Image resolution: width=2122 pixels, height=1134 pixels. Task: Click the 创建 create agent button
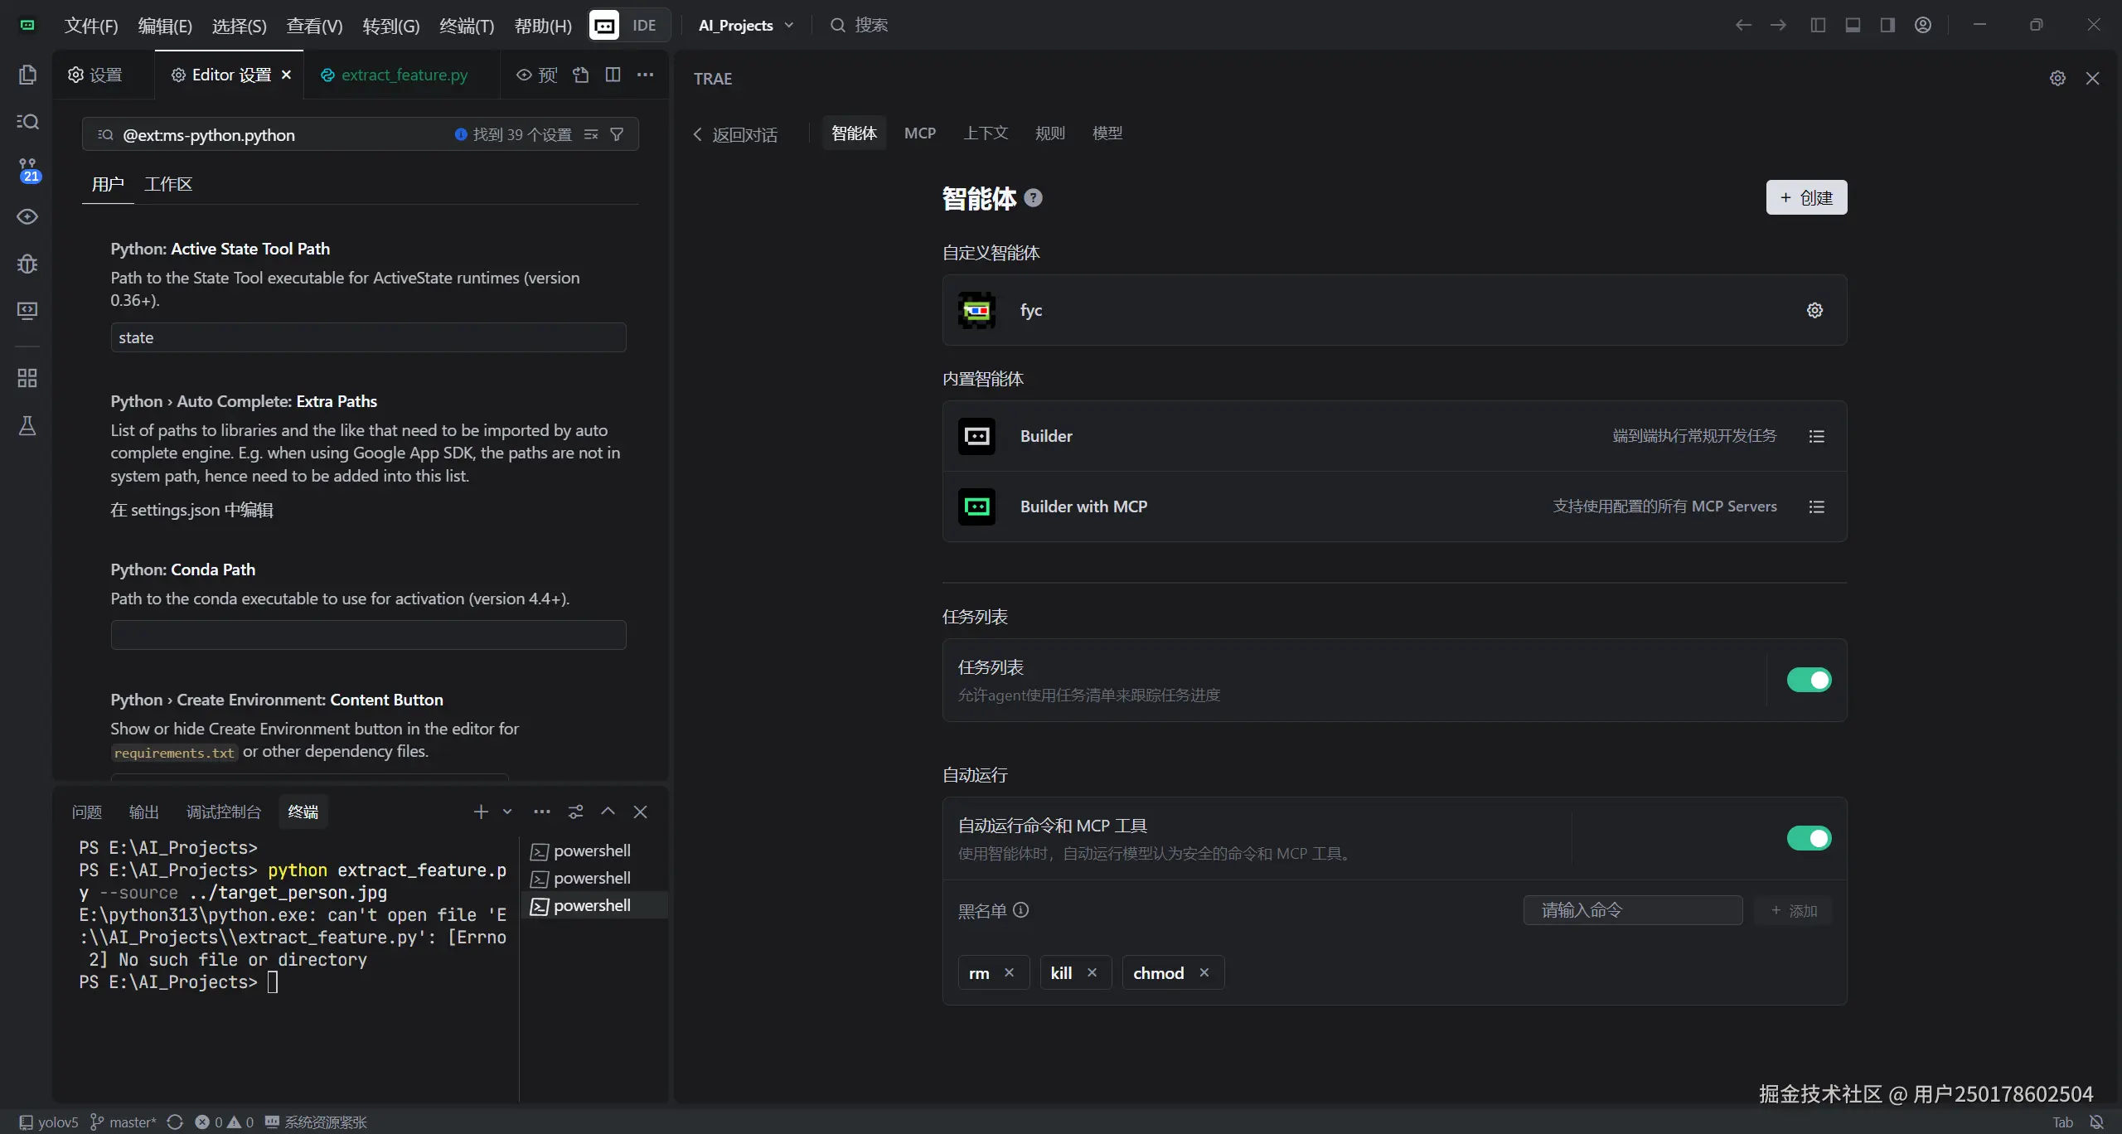pyautogui.click(x=1806, y=197)
